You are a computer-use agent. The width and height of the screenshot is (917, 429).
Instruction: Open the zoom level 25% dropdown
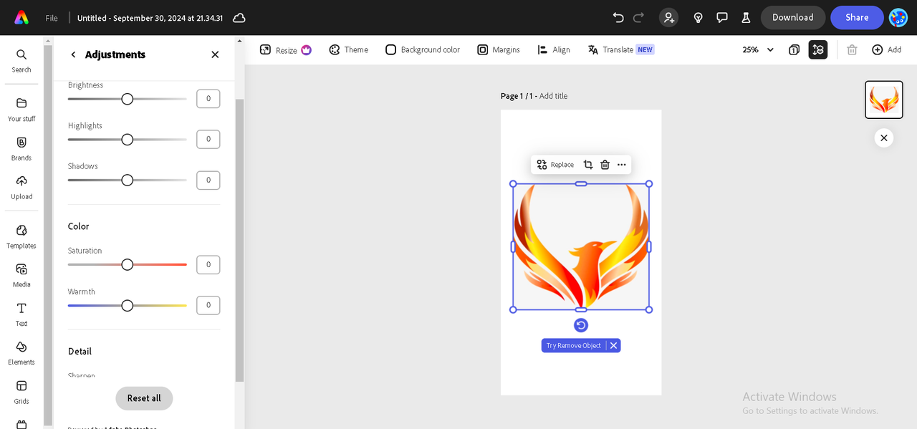point(758,49)
